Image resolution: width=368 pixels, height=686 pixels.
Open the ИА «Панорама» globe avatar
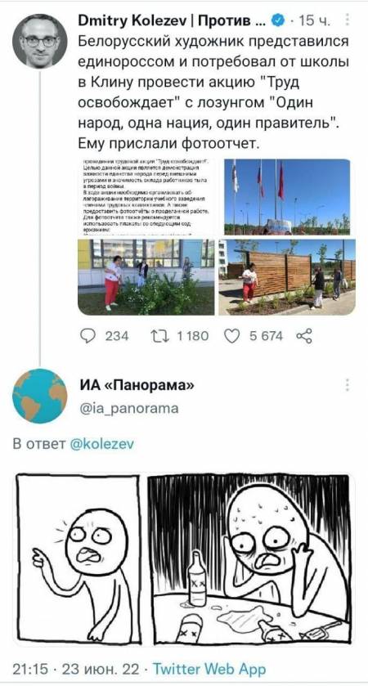(40, 397)
